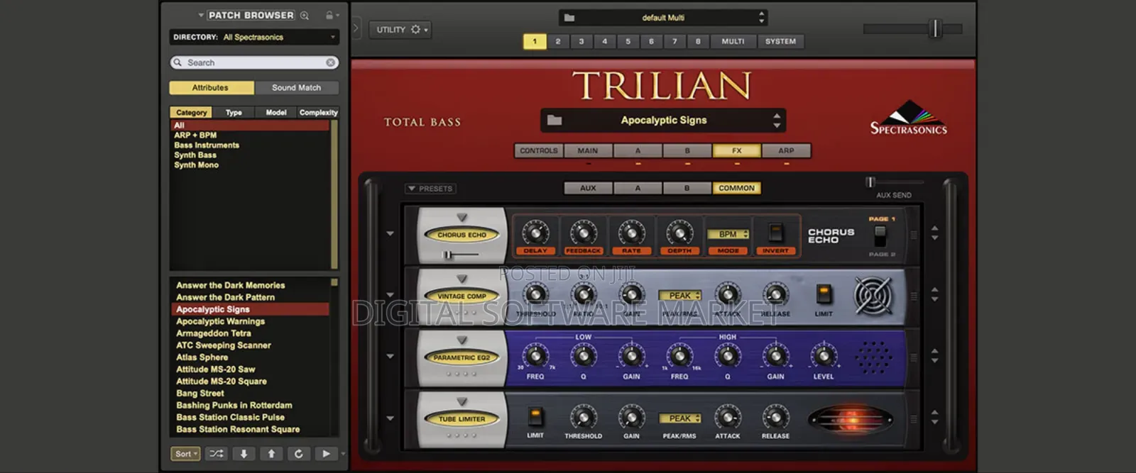
Task: Toggle the Attributes browser mode
Action: 211,88
